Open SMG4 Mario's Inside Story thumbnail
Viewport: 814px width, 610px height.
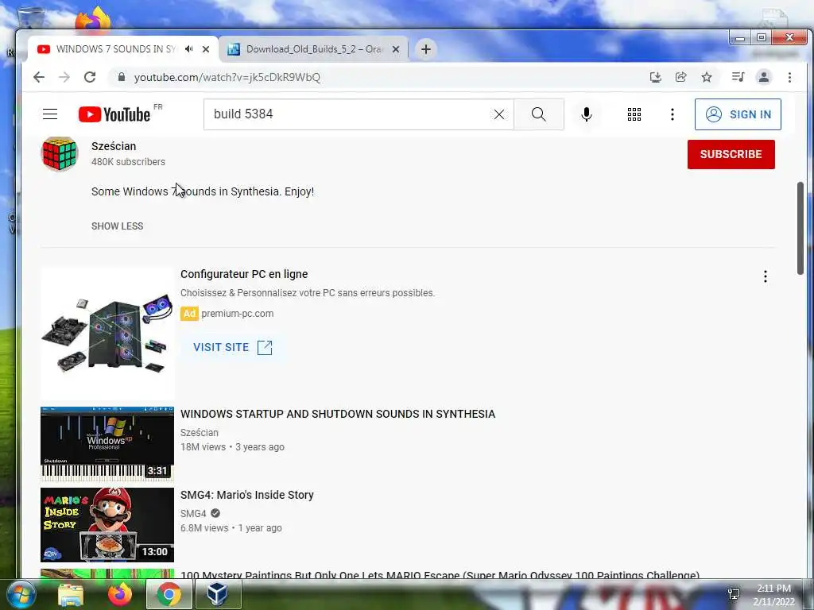(x=107, y=525)
